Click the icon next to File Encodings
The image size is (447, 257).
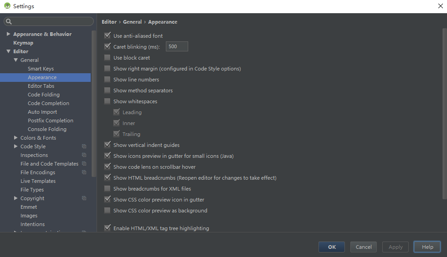click(x=84, y=172)
